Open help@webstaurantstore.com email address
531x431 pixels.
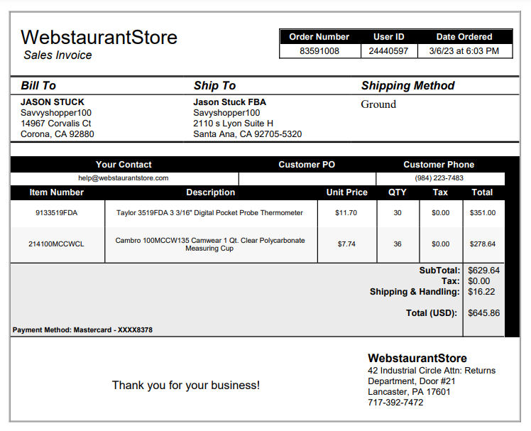[124, 178]
